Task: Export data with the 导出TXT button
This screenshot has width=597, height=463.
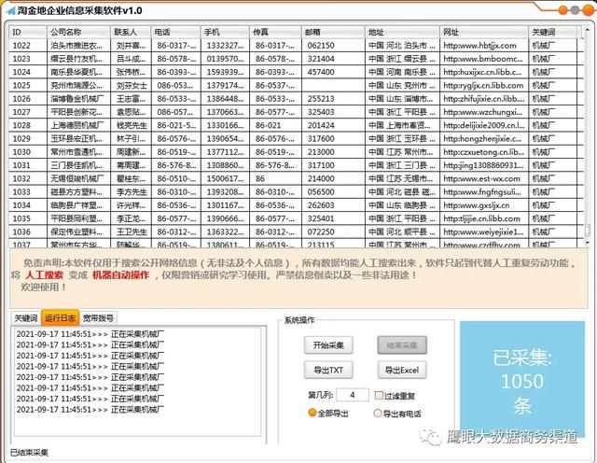Action: pos(329,371)
